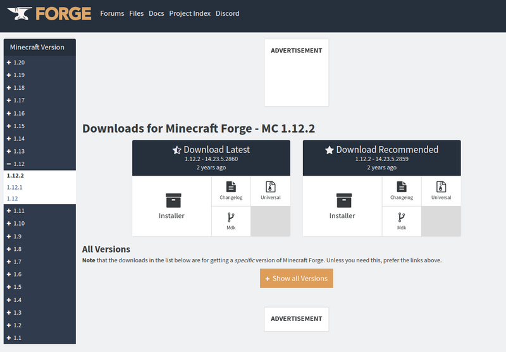Click the top ADVERTISEMENT box
The image size is (506, 352).
pos(296,73)
